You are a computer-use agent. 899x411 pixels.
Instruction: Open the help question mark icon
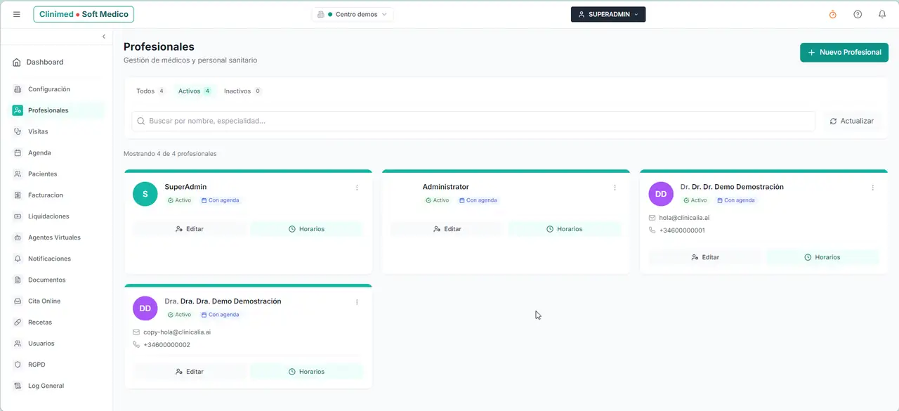click(858, 14)
